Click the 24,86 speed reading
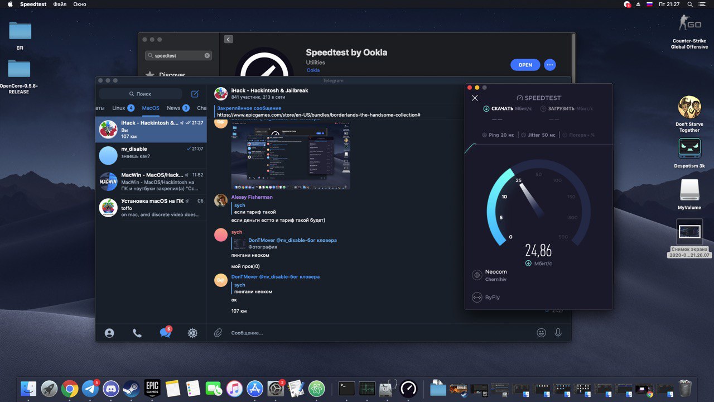Viewport: 714px width, 402px height. 538,250
